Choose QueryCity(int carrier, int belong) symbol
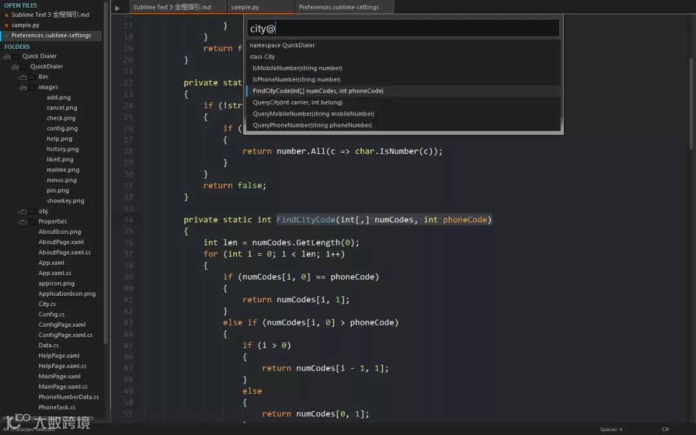 pos(403,102)
